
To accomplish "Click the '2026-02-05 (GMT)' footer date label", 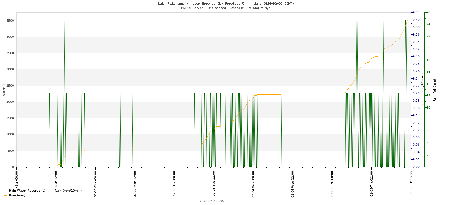I will pos(213,201).
